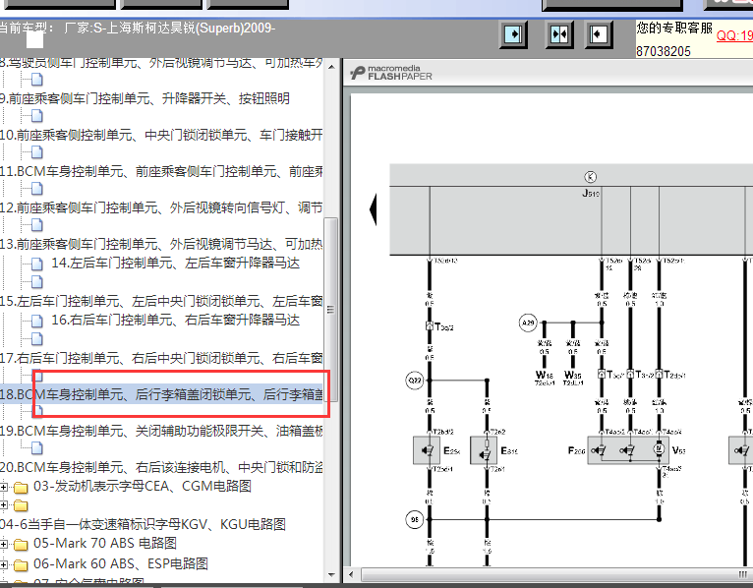Click the split-both-arrows panel layout button

click(x=559, y=34)
